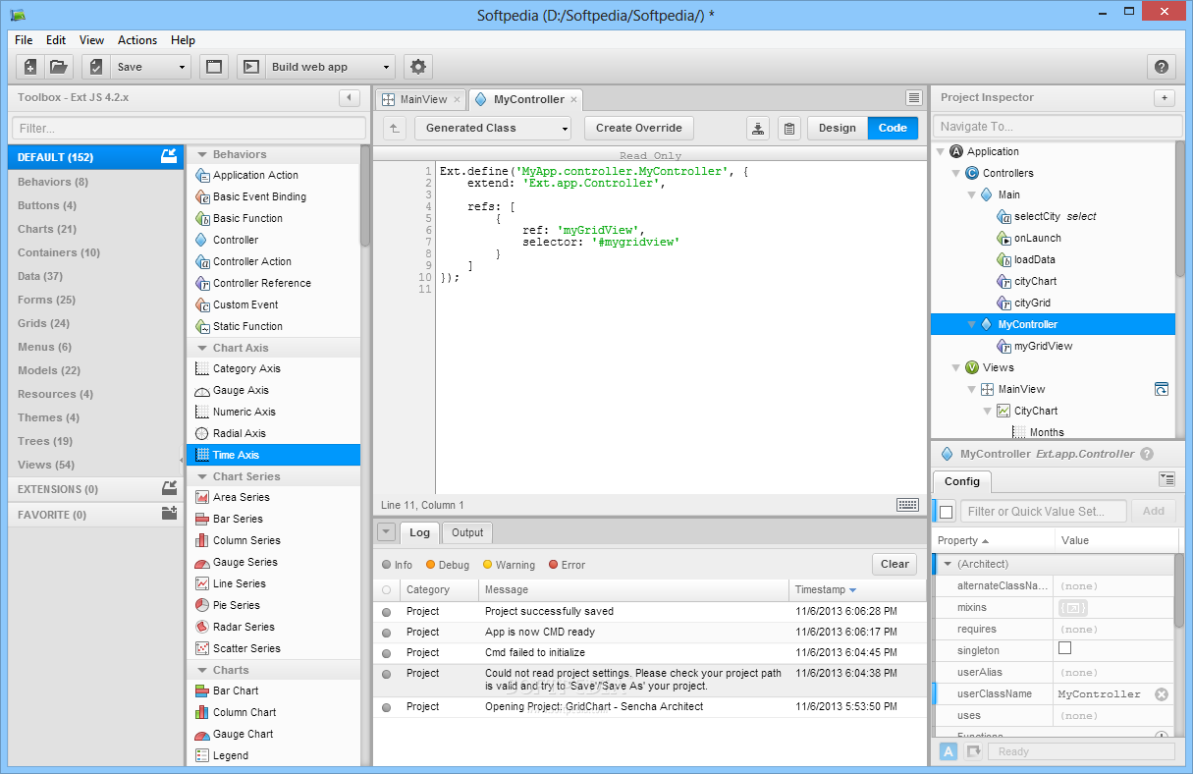Open the Actions menu
This screenshot has height=774, width=1193.
[x=137, y=40]
